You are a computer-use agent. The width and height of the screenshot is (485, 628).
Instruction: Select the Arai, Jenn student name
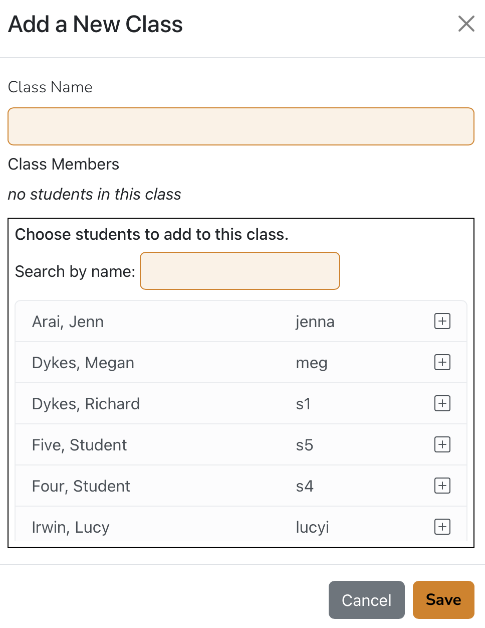[68, 322]
